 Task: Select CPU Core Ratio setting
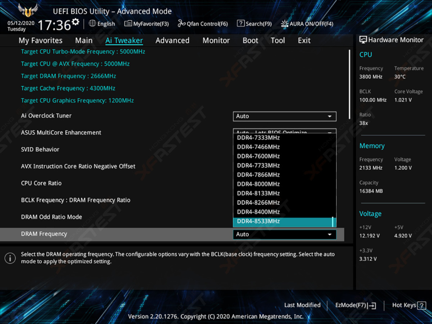(x=41, y=183)
